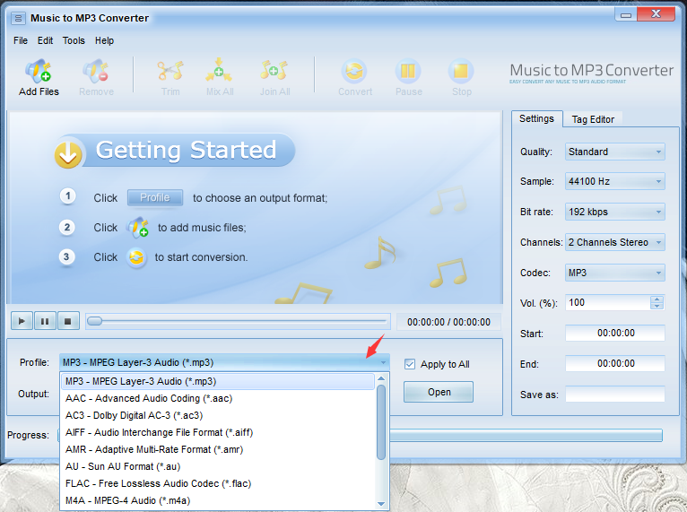687x512 pixels.
Task: Increase volume percent with up stepper
Action: 657,299
